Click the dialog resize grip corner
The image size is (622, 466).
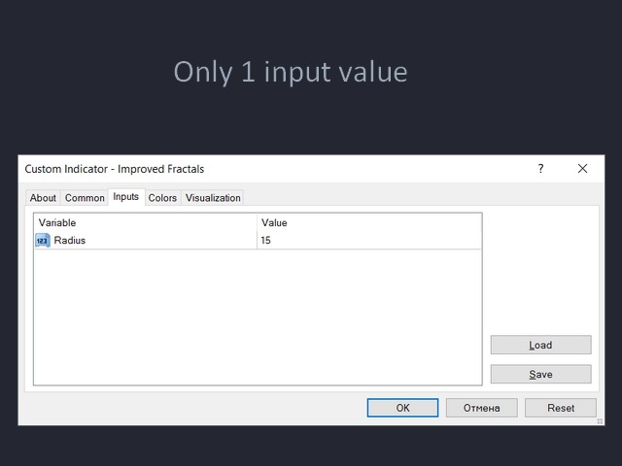tap(600, 421)
